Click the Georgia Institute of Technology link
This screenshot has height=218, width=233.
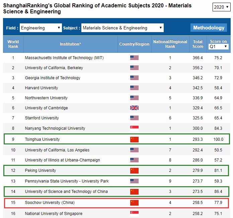click(x=53, y=78)
